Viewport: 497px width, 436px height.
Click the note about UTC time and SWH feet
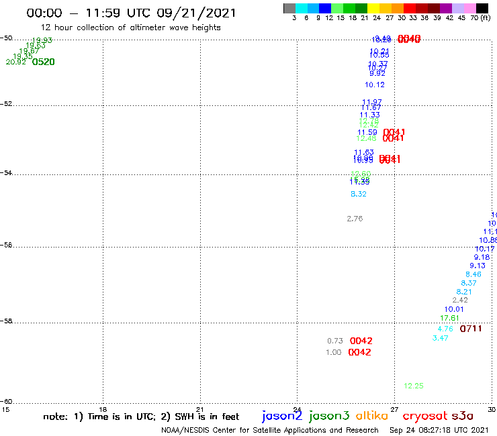pyautogui.click(x=141, y=417)
